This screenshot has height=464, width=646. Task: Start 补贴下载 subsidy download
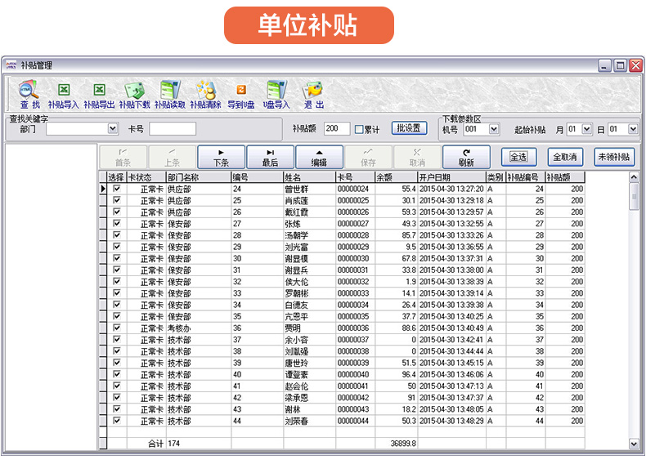tap(134, 95)
